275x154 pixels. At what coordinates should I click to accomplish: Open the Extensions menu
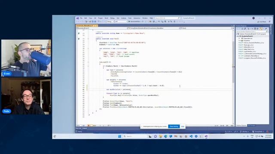[x=137, y=18]
